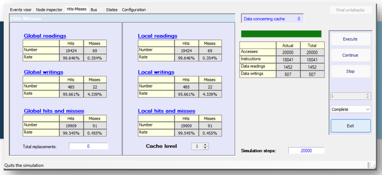Click the Continue button
Viewport: 382px width, 175px height.
click(350, 55)
